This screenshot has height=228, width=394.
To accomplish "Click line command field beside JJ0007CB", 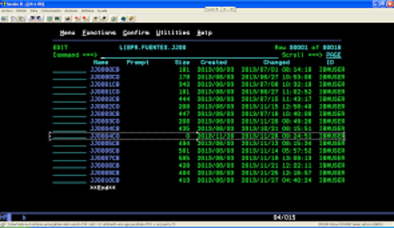I will [70, 159].
